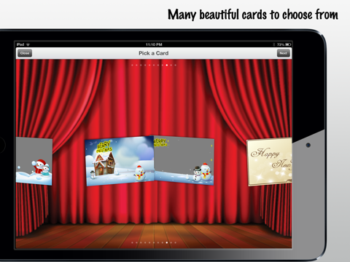Tap the Next button in the toolbar
This screenshot has height=262, width=350.
pos(284,53)
